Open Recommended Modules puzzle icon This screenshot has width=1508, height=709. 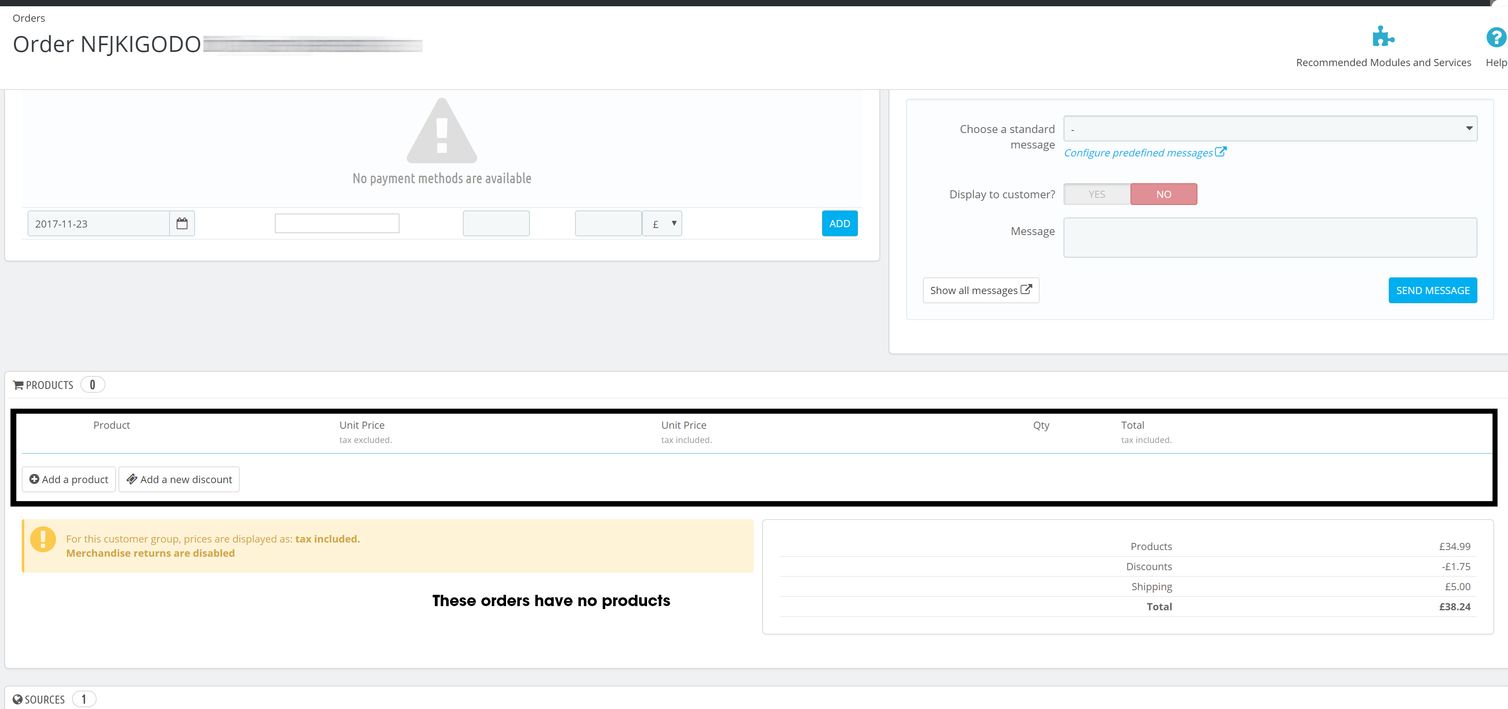click(1383, 37)
